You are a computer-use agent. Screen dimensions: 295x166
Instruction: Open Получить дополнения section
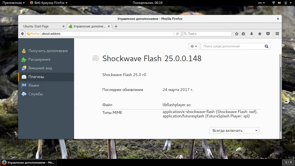[x=46, y=51]
